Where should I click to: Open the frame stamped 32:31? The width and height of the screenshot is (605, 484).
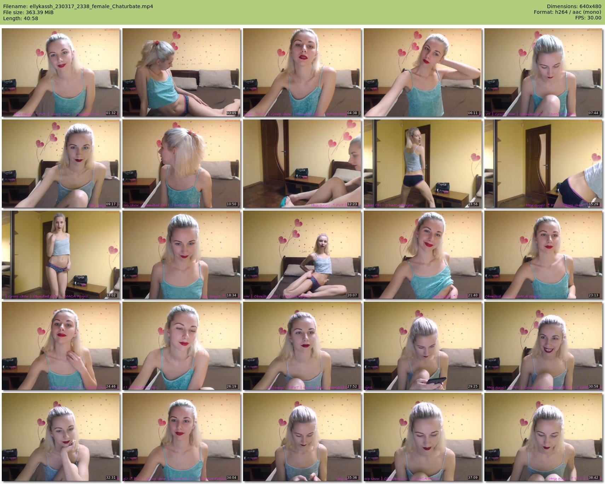[61, 437]
